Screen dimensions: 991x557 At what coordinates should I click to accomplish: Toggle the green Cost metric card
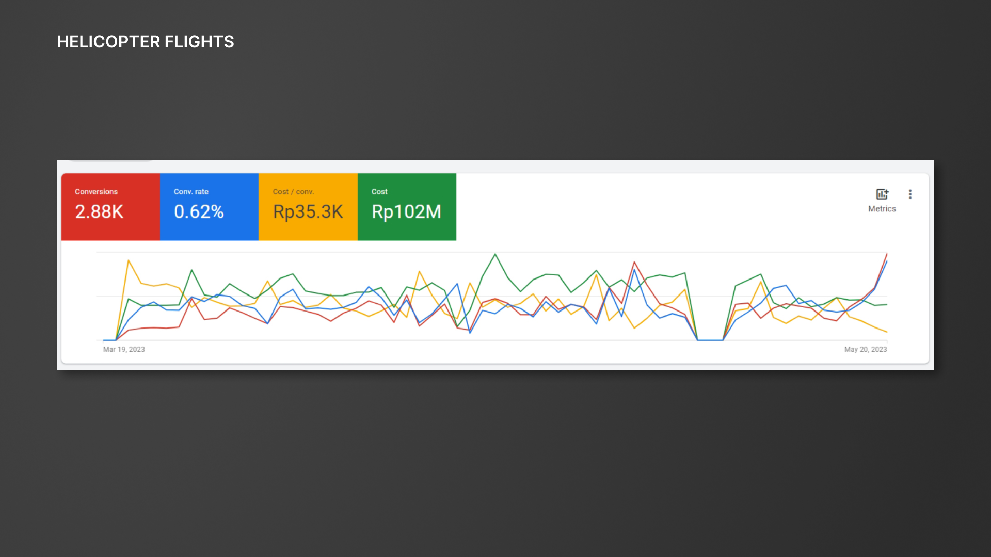407,207
